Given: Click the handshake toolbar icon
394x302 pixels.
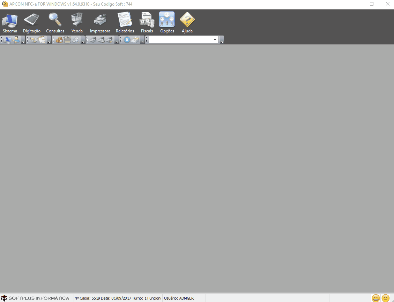Looking at the screenshot, I should point(33,40).
